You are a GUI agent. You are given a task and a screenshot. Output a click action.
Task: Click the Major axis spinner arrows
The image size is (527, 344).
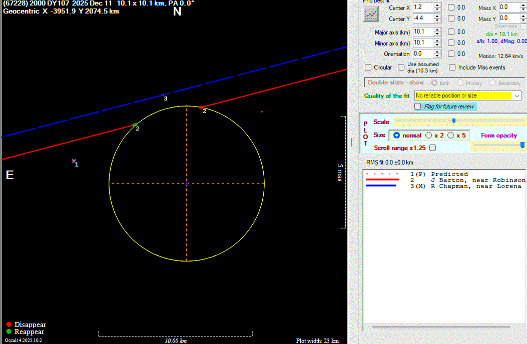pyautogui.click(x=437, y=32)
